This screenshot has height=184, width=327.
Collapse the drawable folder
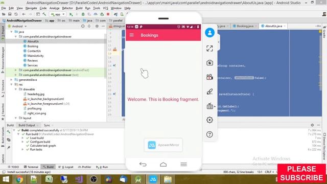[16, 89]
